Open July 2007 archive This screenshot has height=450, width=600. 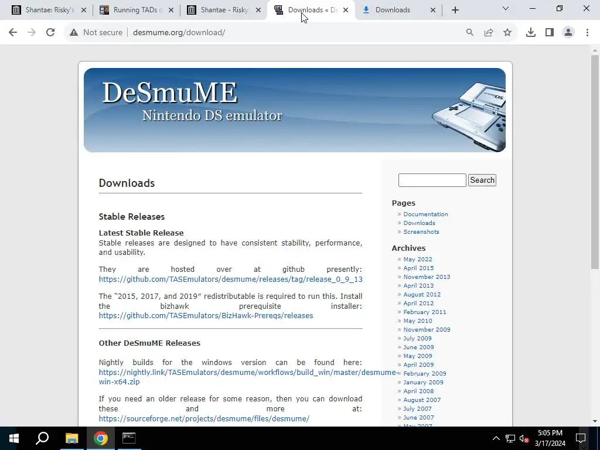[x=417, y=409]
